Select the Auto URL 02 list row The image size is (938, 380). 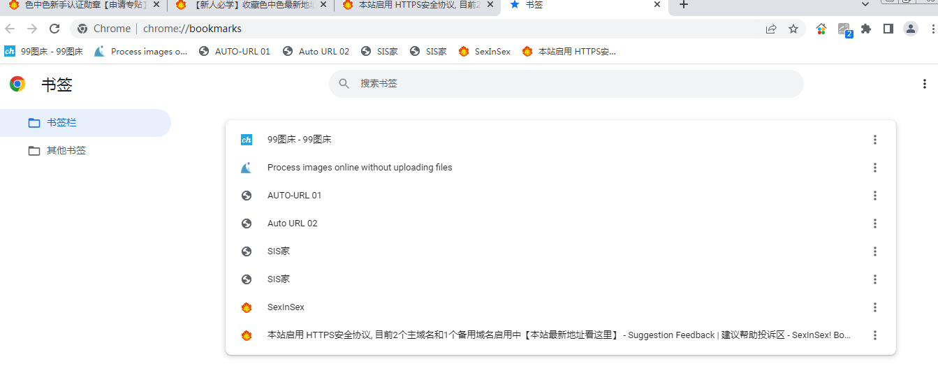[561, 224]
